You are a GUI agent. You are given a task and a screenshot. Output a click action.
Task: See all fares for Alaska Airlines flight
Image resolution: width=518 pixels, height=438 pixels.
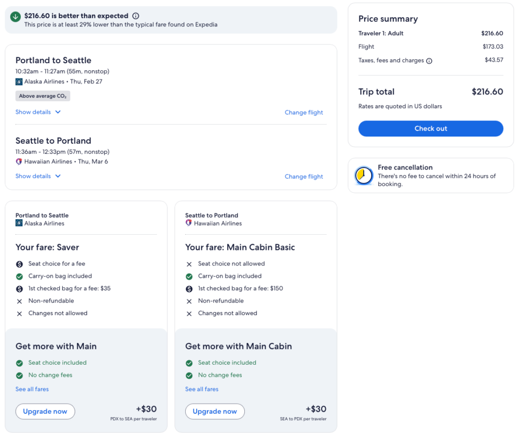point(32,389)
